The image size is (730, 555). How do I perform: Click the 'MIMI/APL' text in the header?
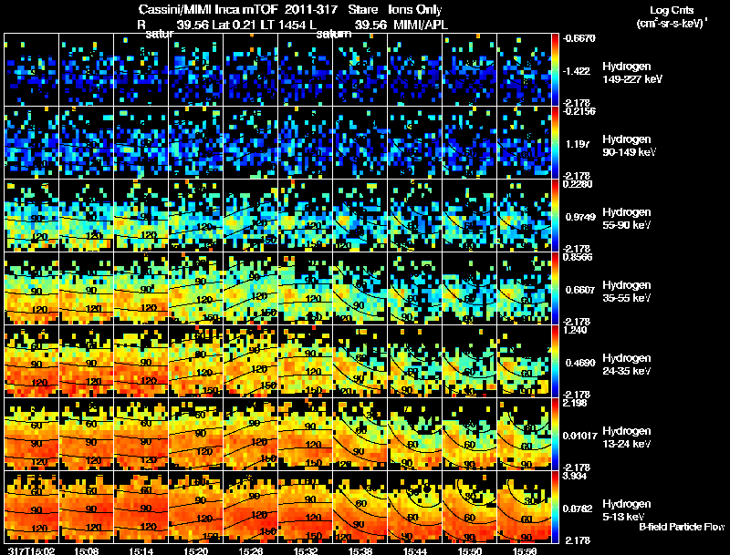pos(421,26)
